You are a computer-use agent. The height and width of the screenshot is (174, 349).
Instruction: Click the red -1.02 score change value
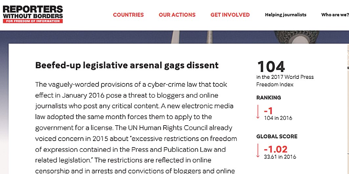[276, 149]
